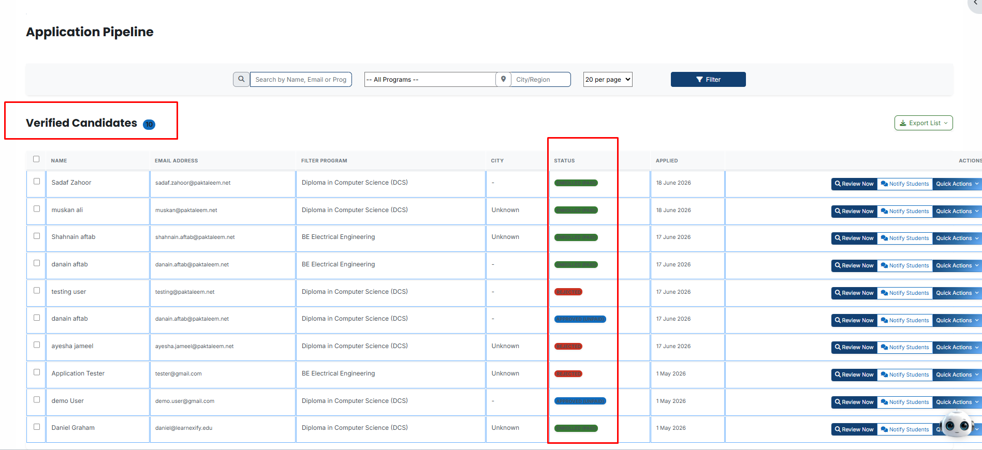Click the Status column header
The width and height of the screenshot is (982, 450).
pos(564,161)
